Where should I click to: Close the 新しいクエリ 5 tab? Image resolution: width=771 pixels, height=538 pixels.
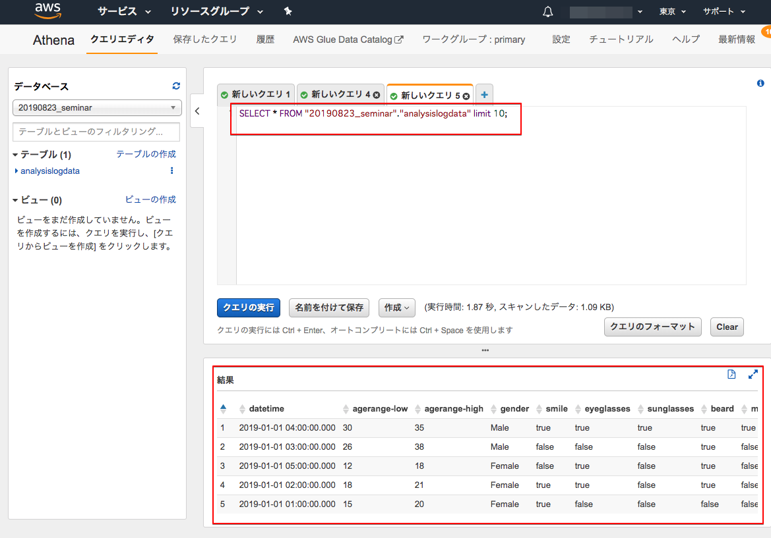[x=466, y=95]
